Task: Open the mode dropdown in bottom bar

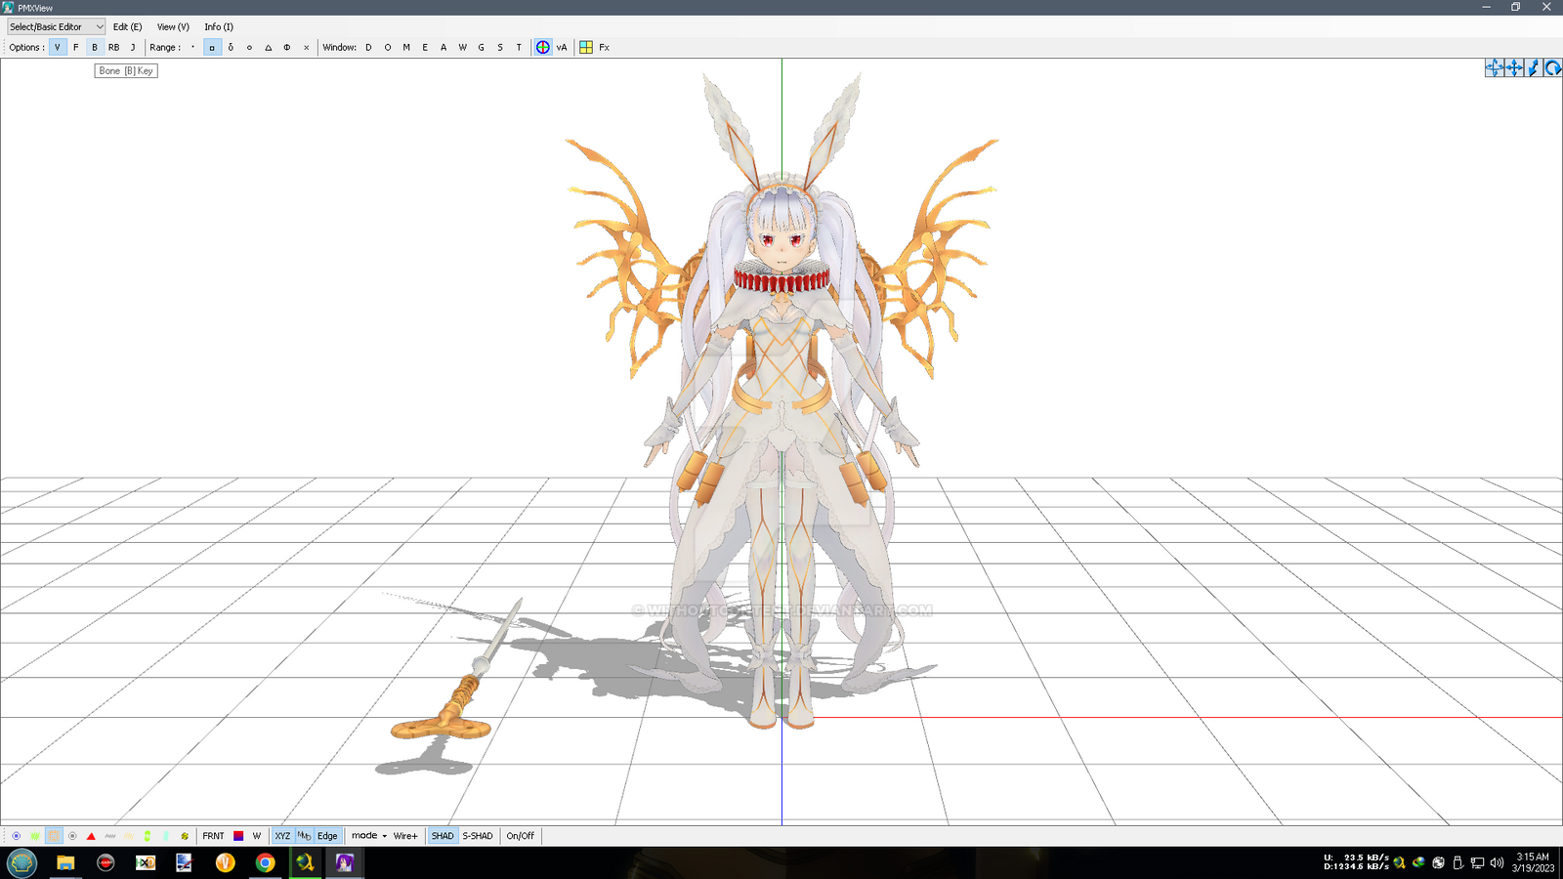Action: pos(369,836)
